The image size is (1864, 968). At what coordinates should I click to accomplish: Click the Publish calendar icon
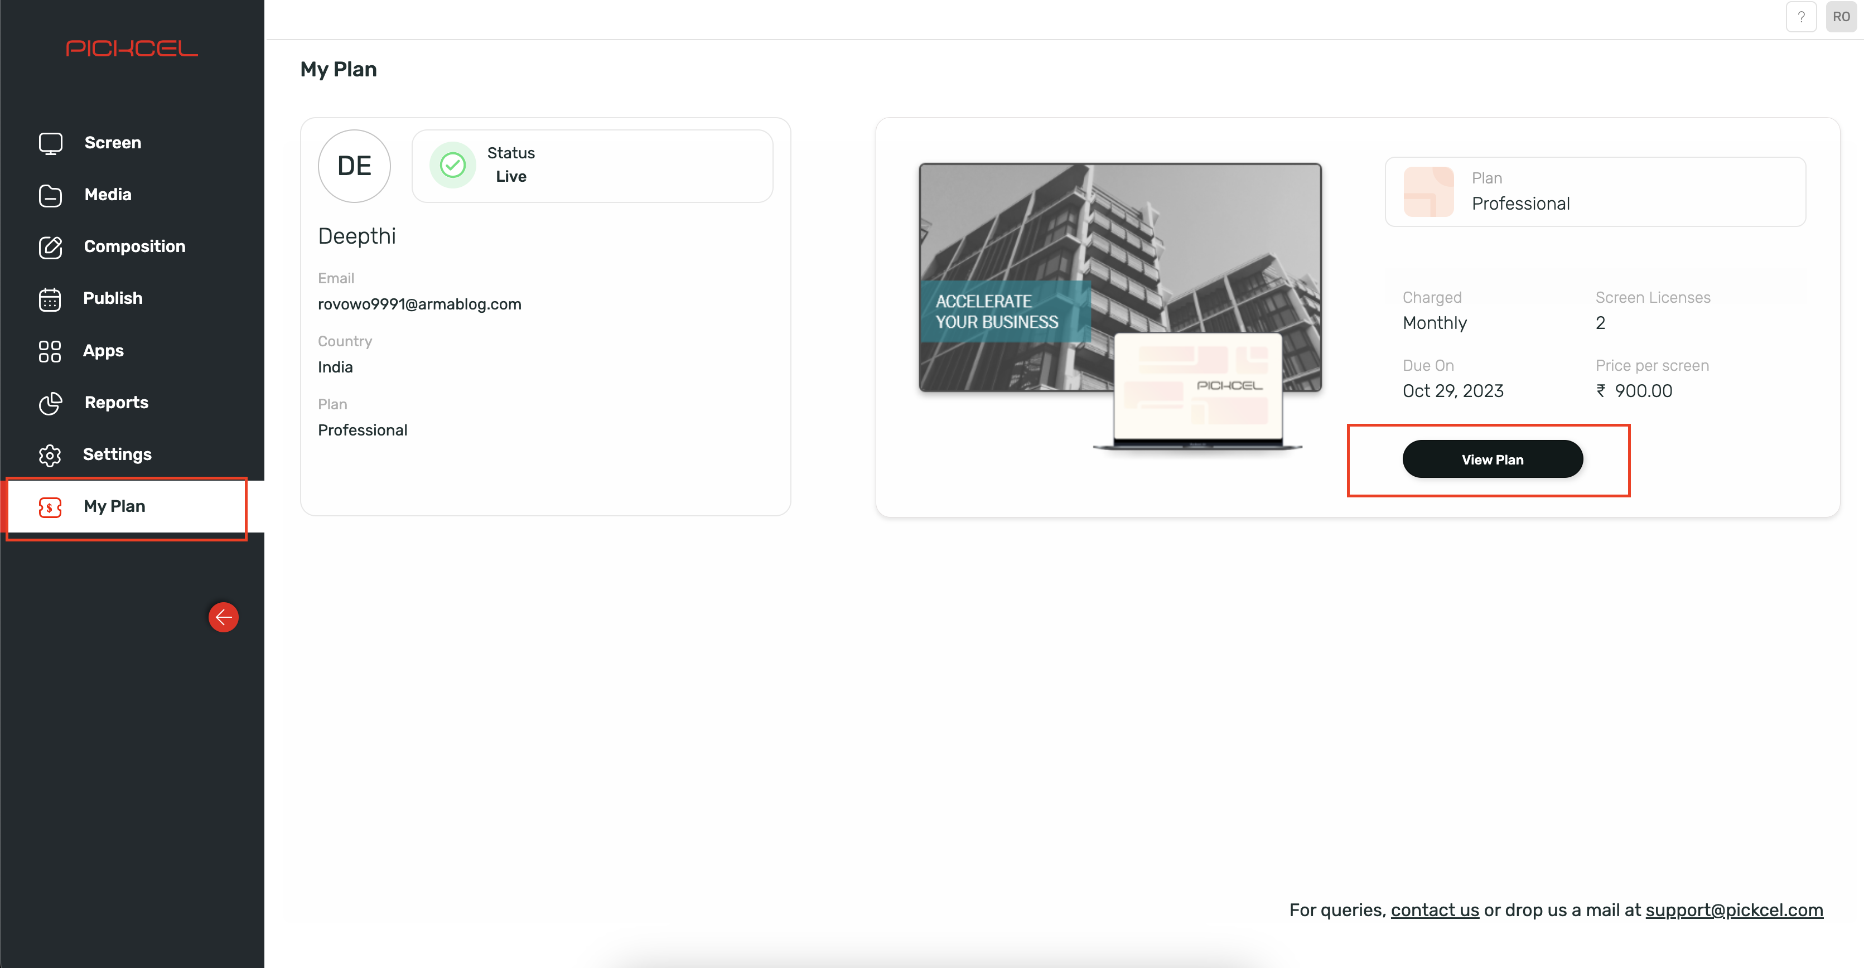[50, 299]
